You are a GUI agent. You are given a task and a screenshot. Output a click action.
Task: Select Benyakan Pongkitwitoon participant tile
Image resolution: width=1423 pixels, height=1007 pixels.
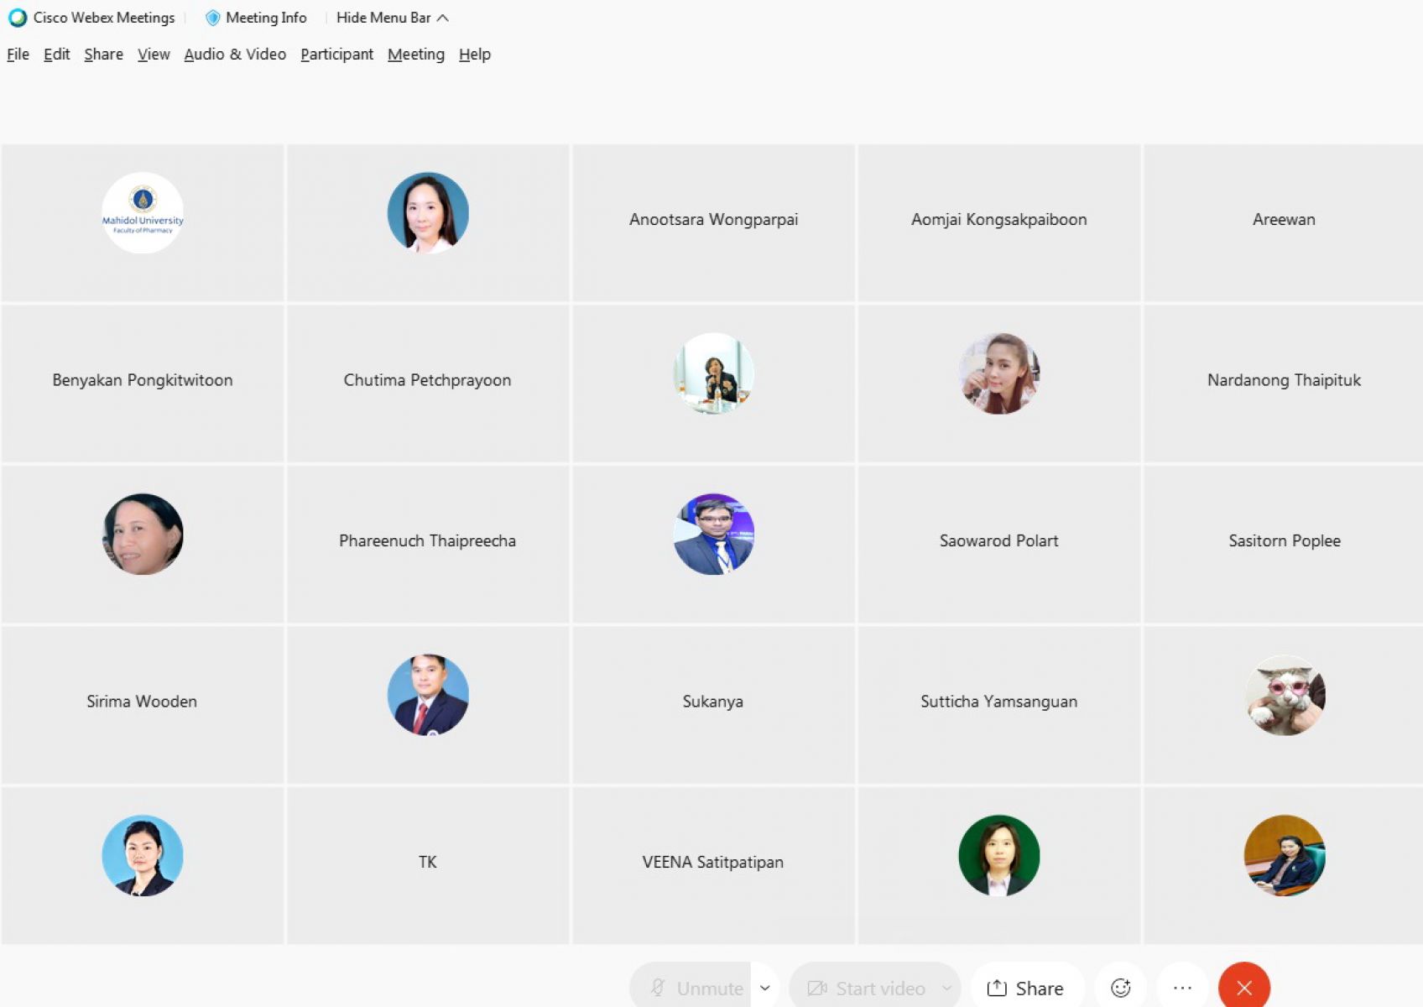click(x=143, y=383)
